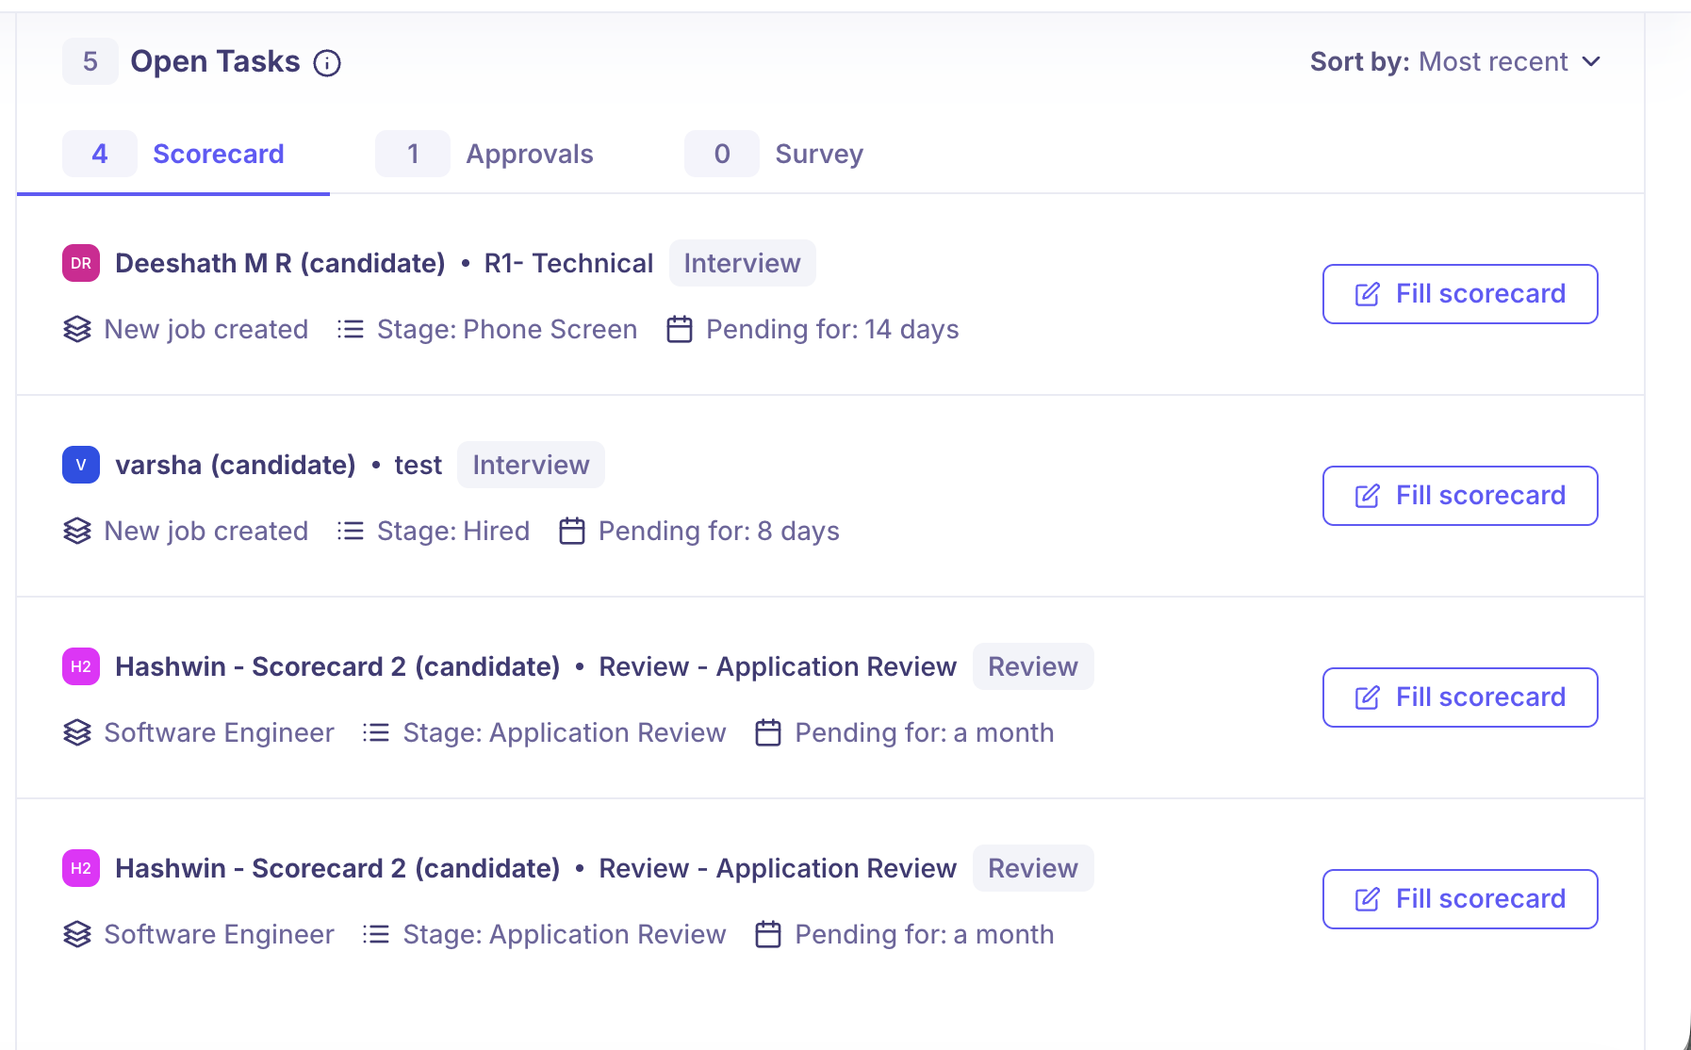Screen dimensions: 1691x1050
Task: Click the Open Tasks info icon
Action: [327, 63]
